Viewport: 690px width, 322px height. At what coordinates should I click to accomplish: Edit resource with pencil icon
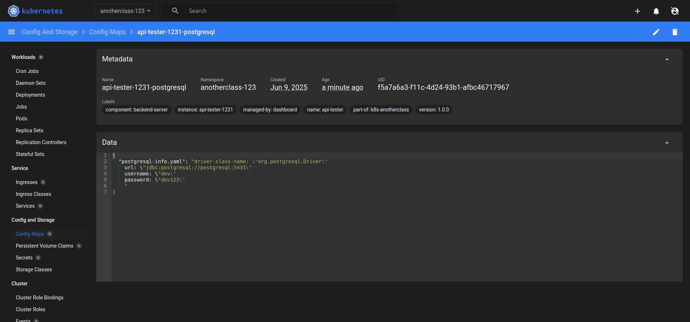(656, 32)
